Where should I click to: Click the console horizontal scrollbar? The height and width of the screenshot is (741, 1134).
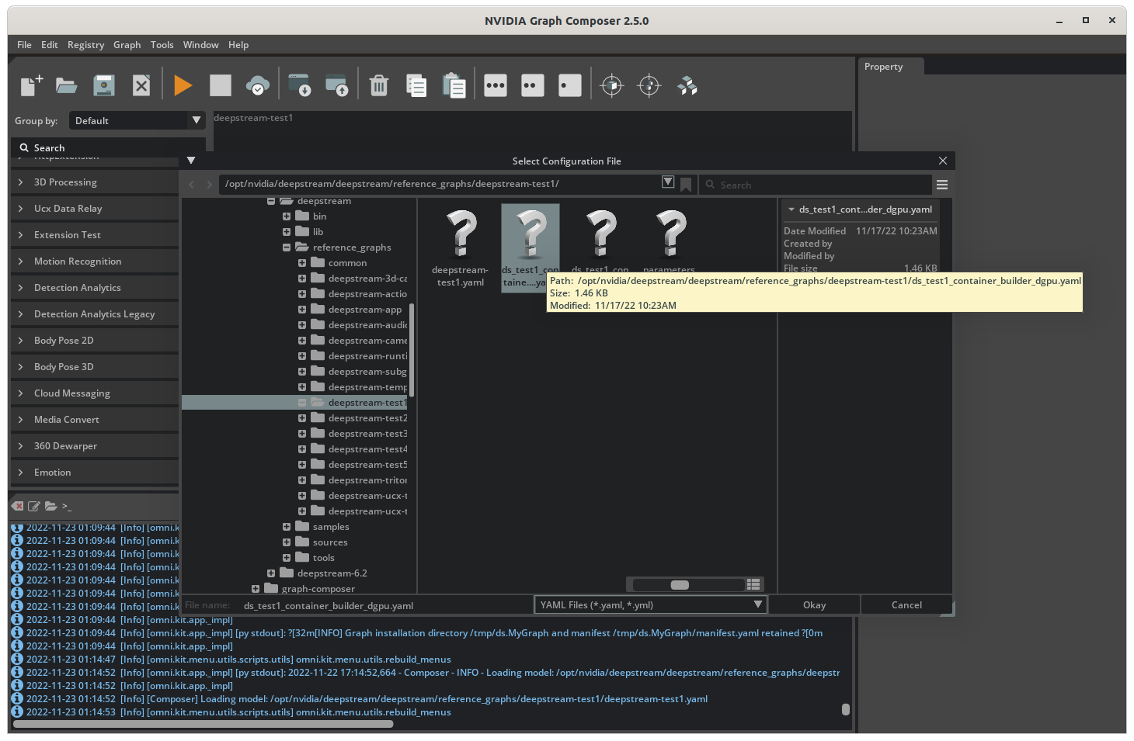(x=203, y=724)
